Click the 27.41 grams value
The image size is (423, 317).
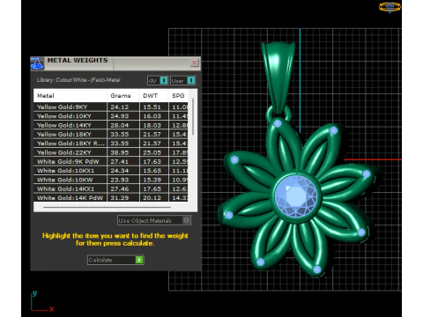(x=120, y=162)
